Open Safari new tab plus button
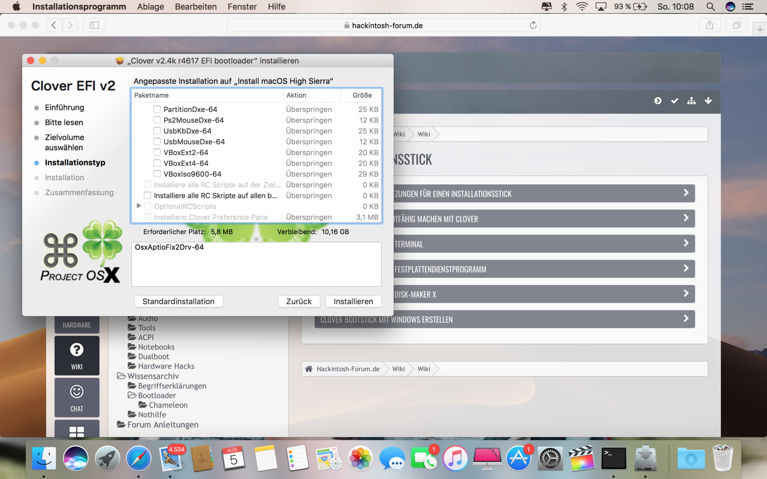This screenshot has height=479, width=767. 760,29
